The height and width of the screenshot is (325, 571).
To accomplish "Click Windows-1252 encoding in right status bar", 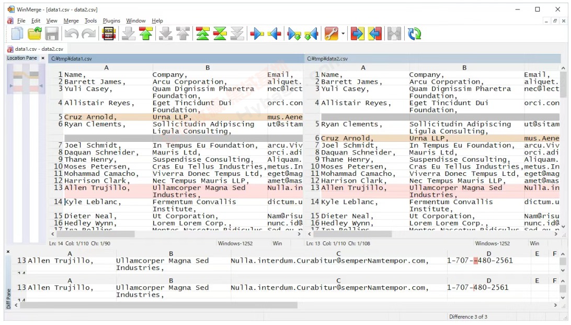I will [493, 243].
